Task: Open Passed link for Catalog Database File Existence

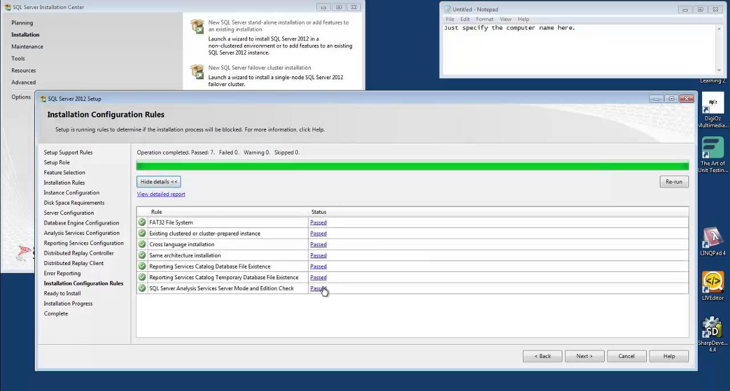Action: click(x=318, y=267)
